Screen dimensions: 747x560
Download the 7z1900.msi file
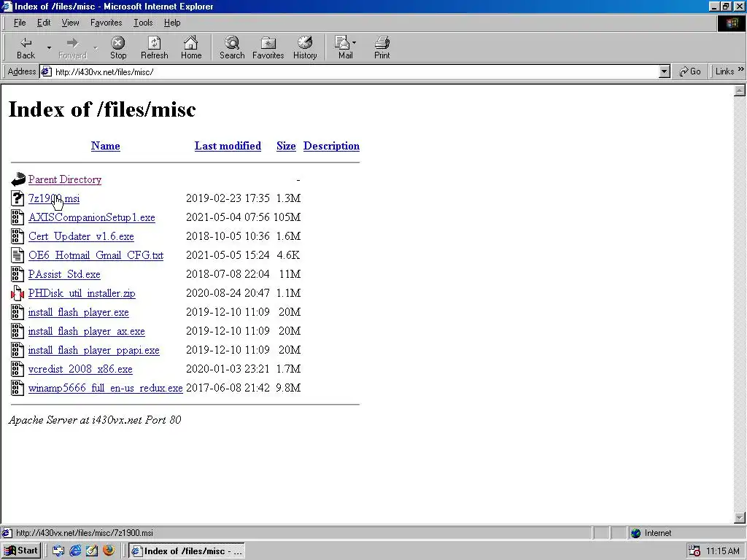(54, 198)
